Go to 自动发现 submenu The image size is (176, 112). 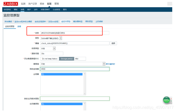tap(56, 10)
